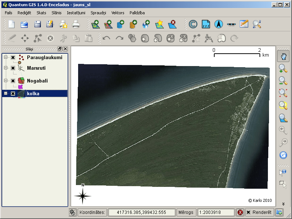The image size is (292, 219).
Task: Open the Skats menu
Action: point(41,13)
